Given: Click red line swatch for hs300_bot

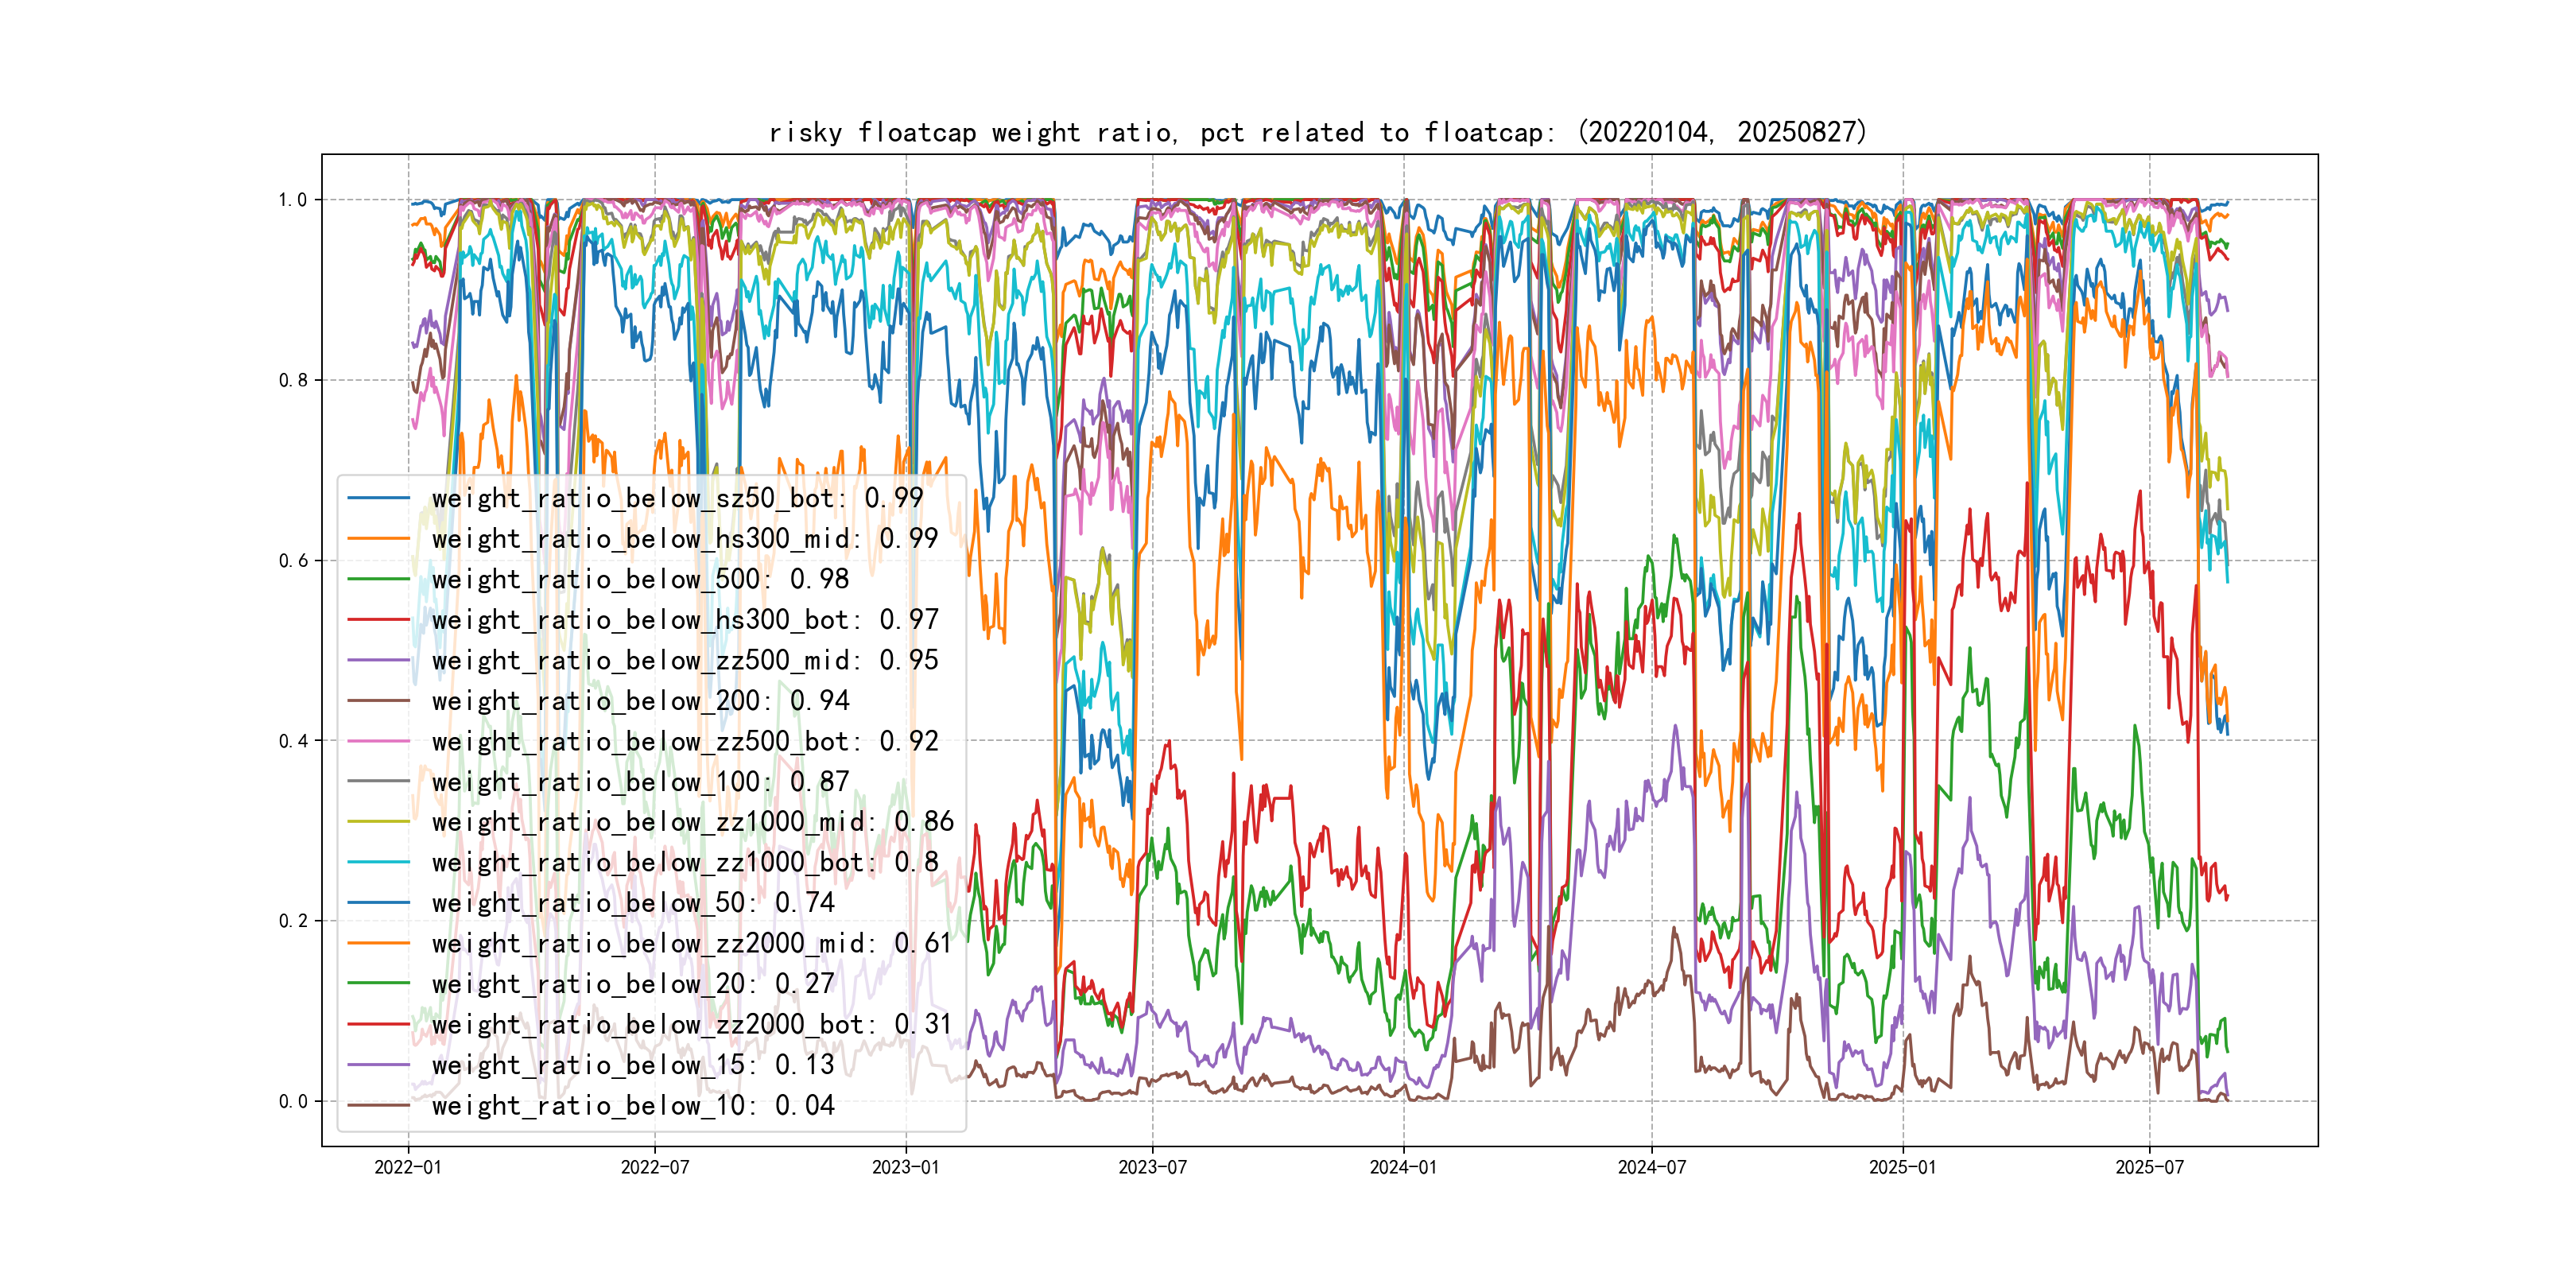Looking at the screenshot, I should pyautogui.click(x=379, y=620).
